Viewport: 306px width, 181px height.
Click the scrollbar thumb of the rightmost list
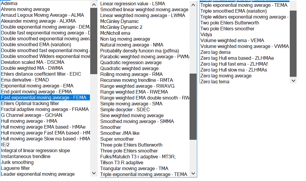[293, 44]
